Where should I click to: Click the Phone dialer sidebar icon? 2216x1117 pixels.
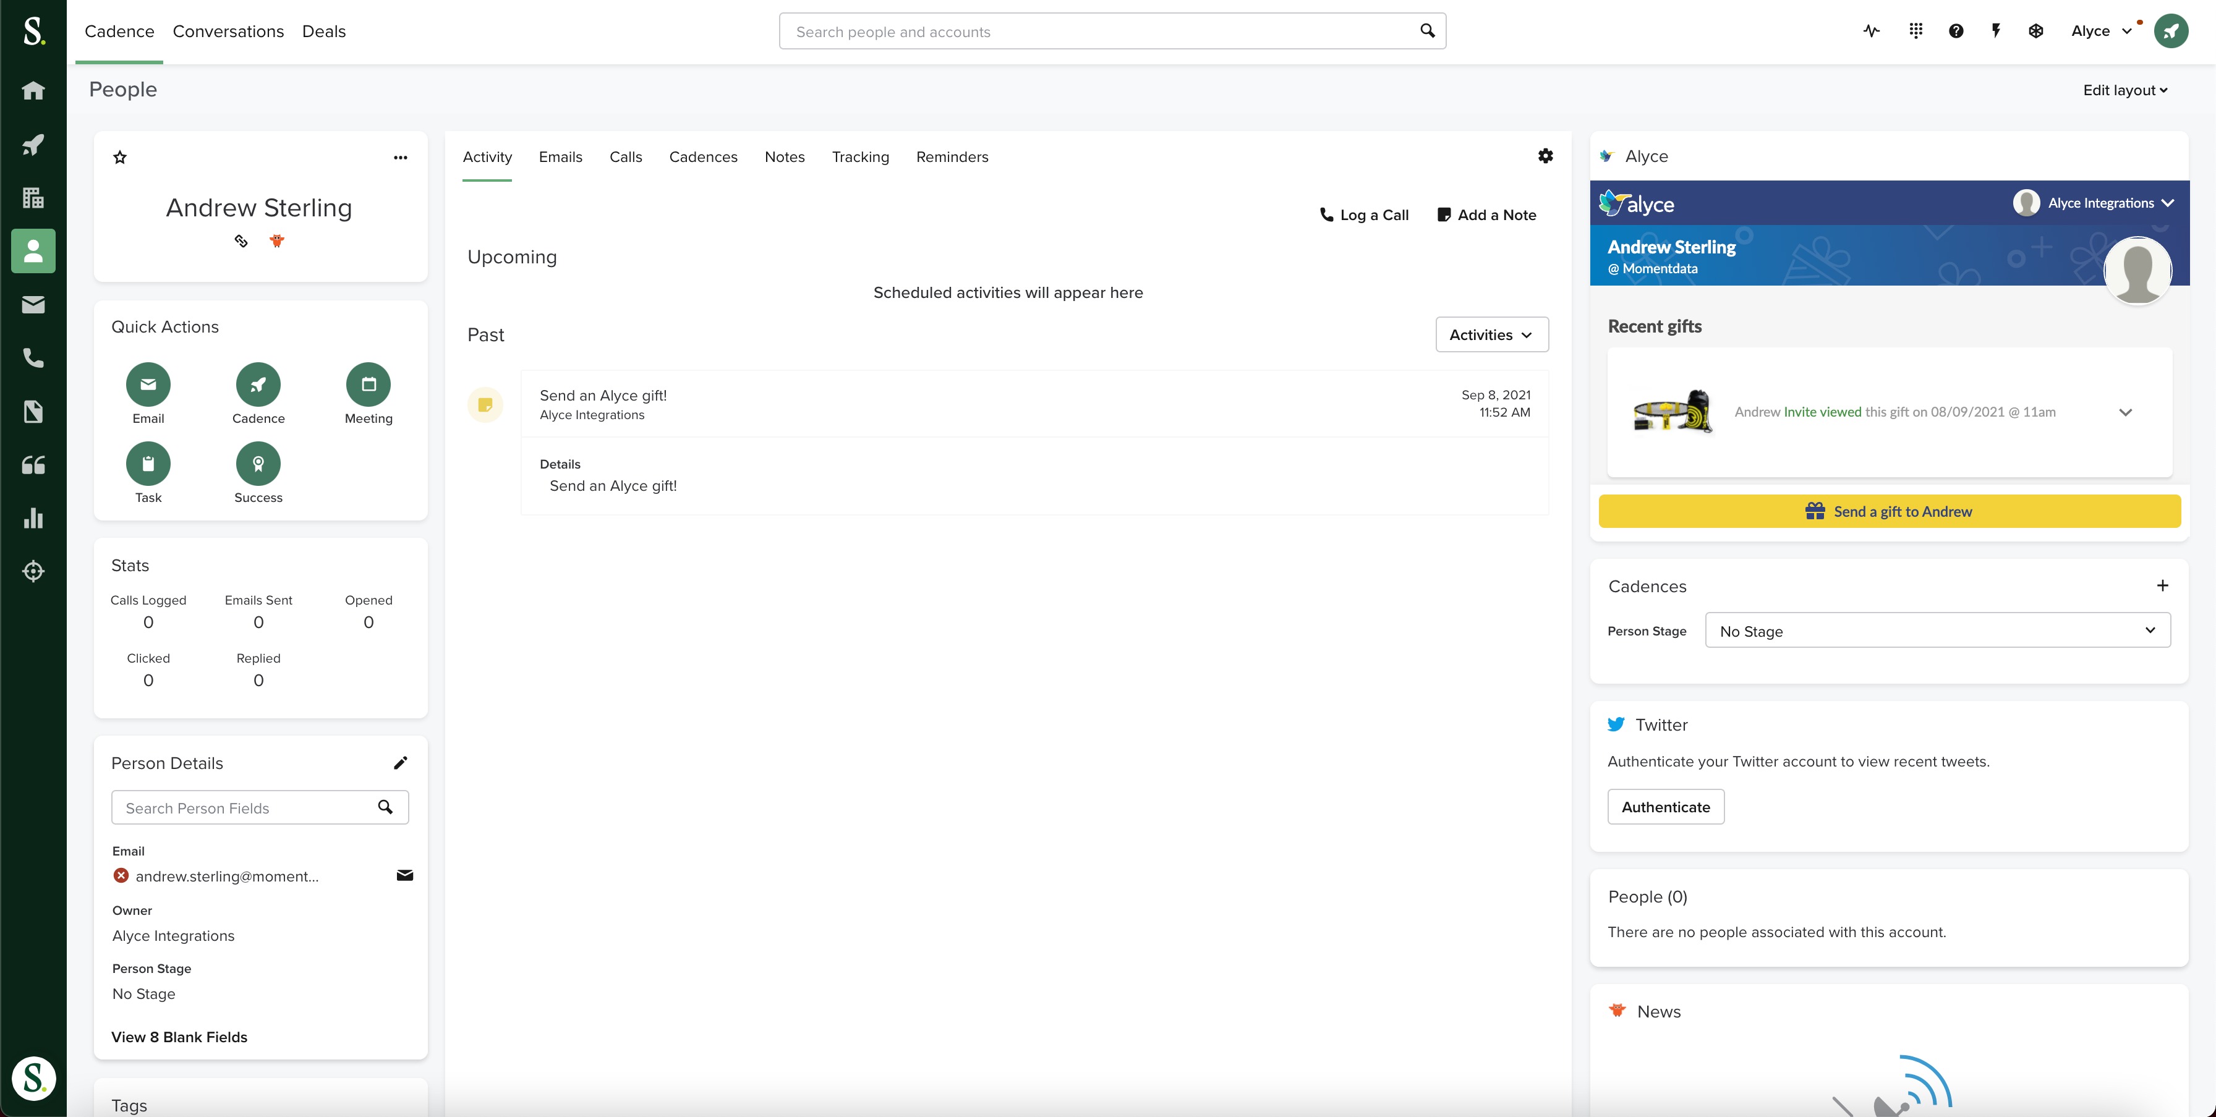point(33,358)
